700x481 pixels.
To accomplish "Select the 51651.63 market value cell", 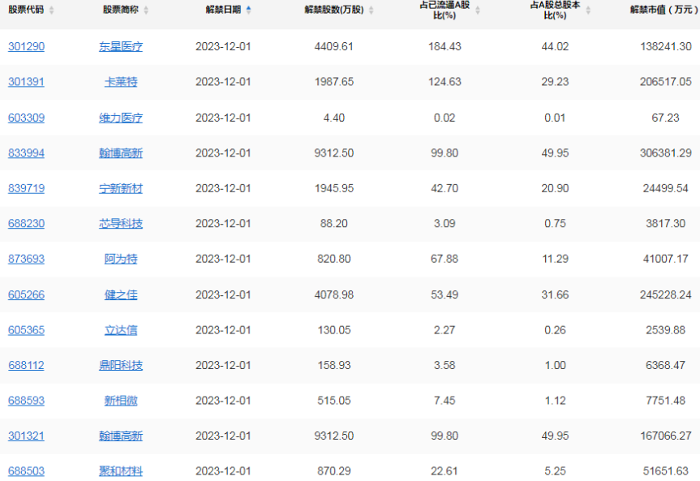I will (x=666, y=471).
